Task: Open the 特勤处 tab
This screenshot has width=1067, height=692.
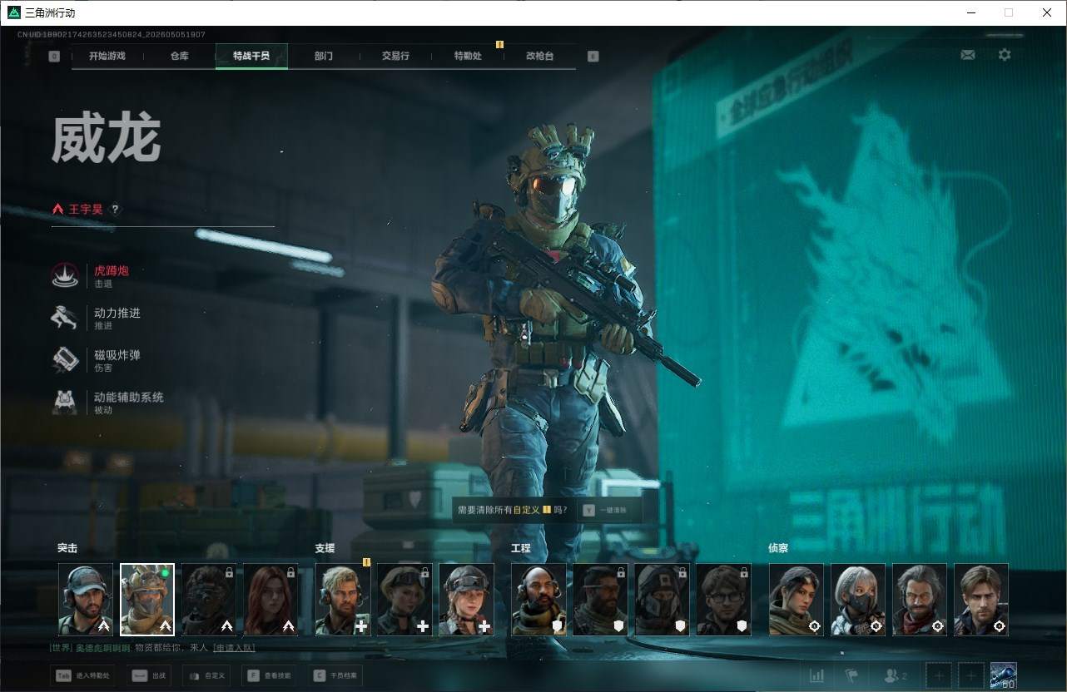Action: (468, 57)
